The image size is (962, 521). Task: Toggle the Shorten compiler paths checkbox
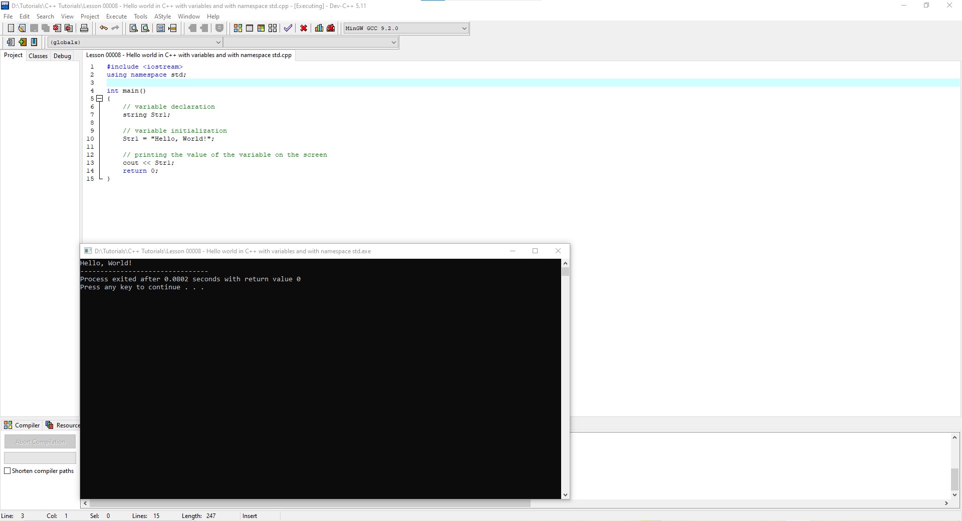coord(8,471)
